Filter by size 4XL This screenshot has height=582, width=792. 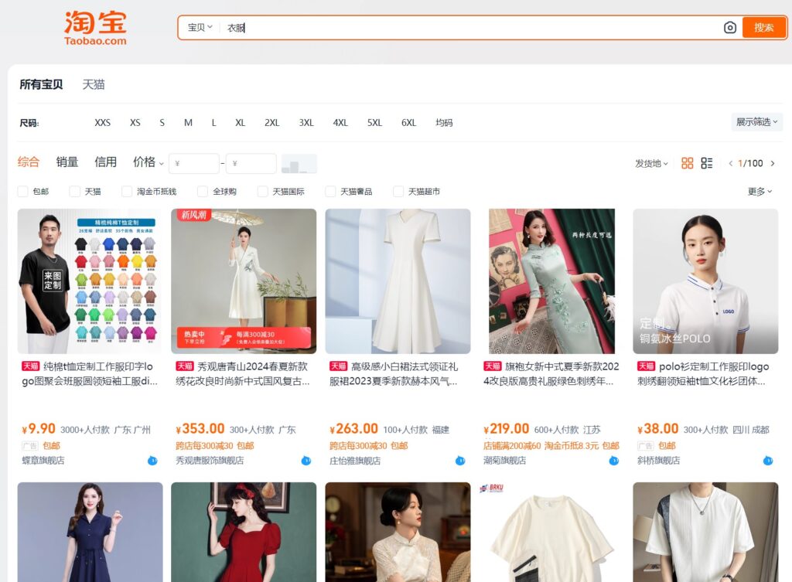[340, 123]
